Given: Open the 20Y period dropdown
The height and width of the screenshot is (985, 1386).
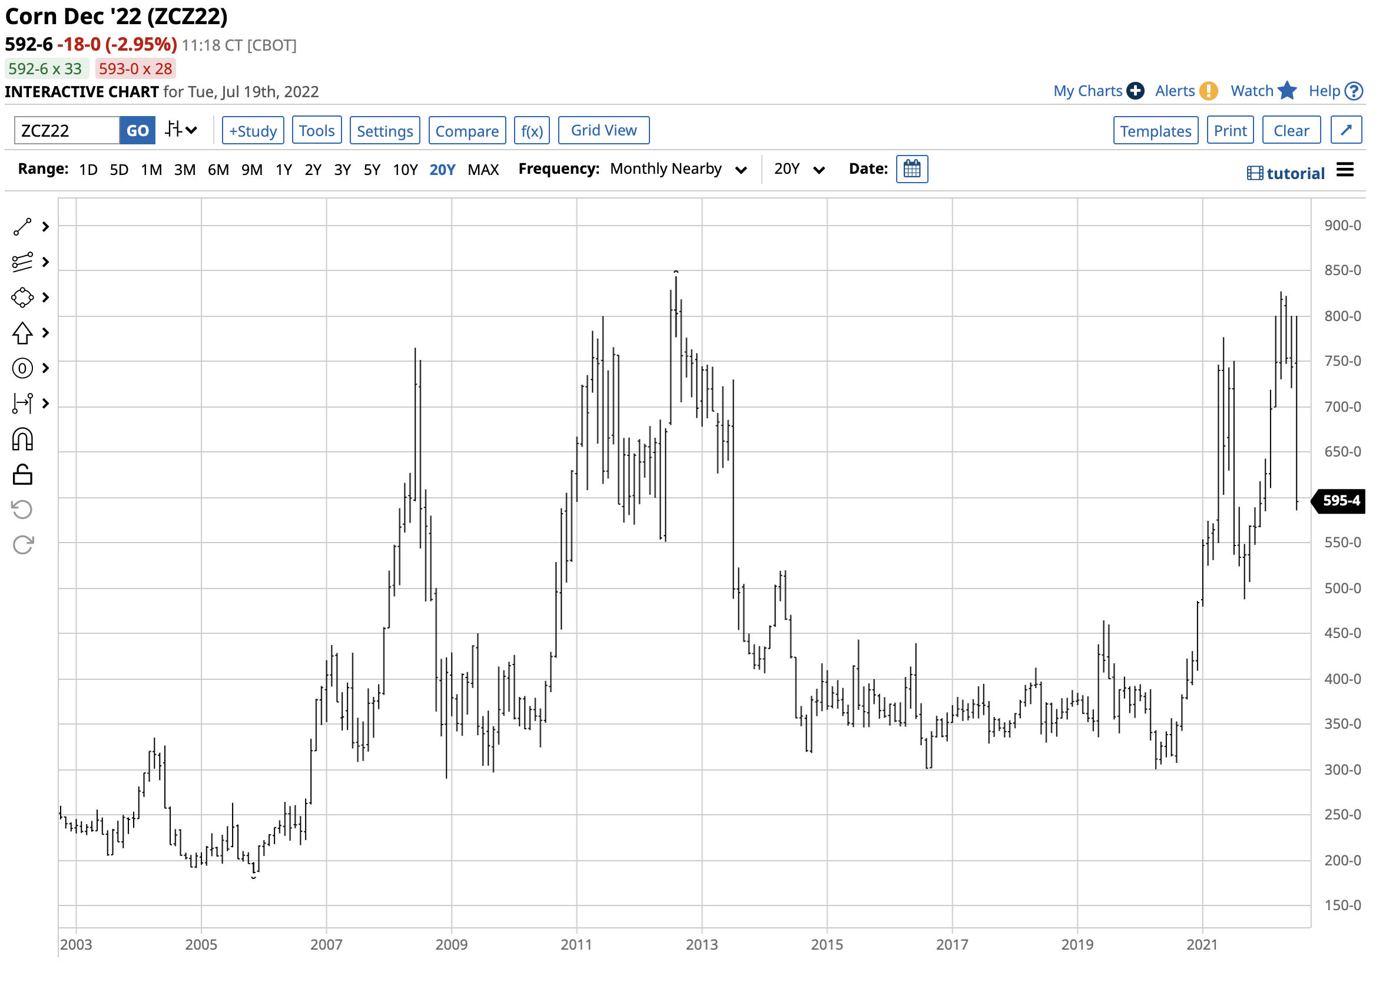Looking at the screenshot, I should pyautogui.click(x=799, y=169).
